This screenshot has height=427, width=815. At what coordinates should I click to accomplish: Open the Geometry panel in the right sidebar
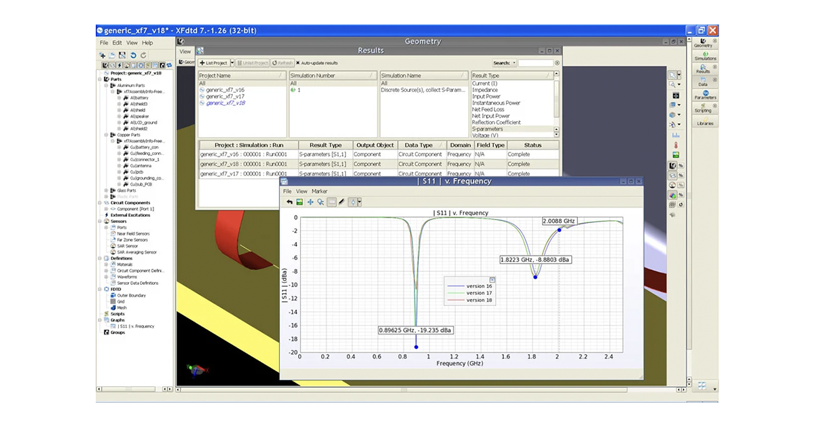705,43
